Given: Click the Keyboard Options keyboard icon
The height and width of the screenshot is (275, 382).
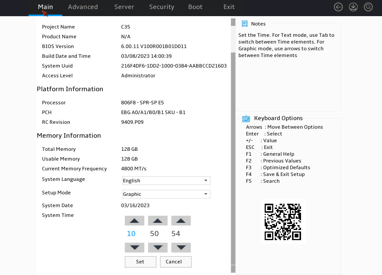Looking at the screenshot, I should point(246,119).
